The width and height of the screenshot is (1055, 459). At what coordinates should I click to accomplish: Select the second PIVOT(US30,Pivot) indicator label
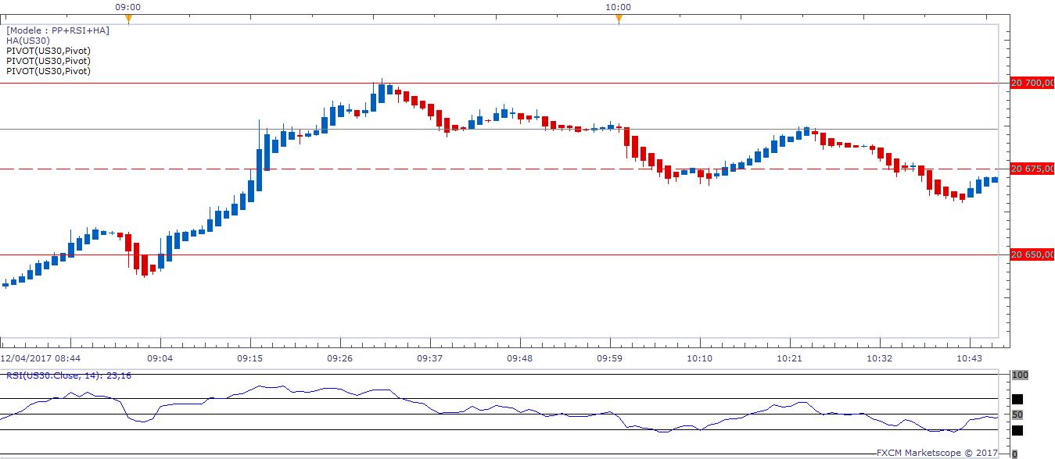point(48,61)
